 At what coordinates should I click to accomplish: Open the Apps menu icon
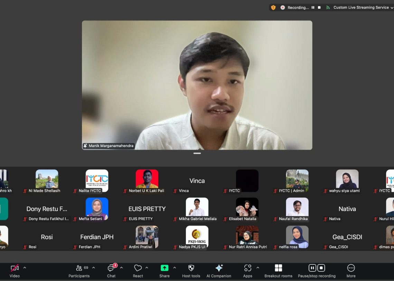[248, 271]
